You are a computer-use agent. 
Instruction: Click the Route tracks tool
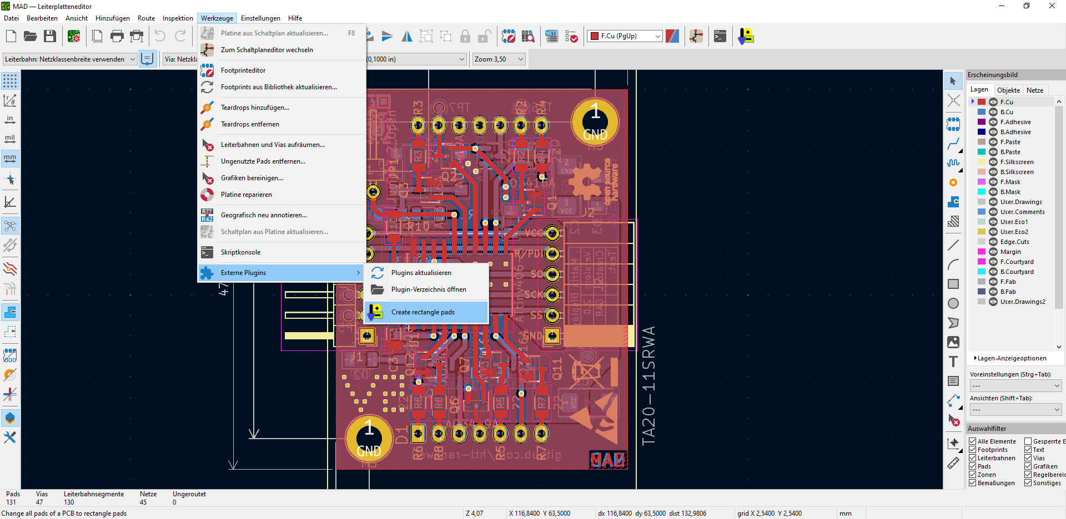(x=953, y=145)
